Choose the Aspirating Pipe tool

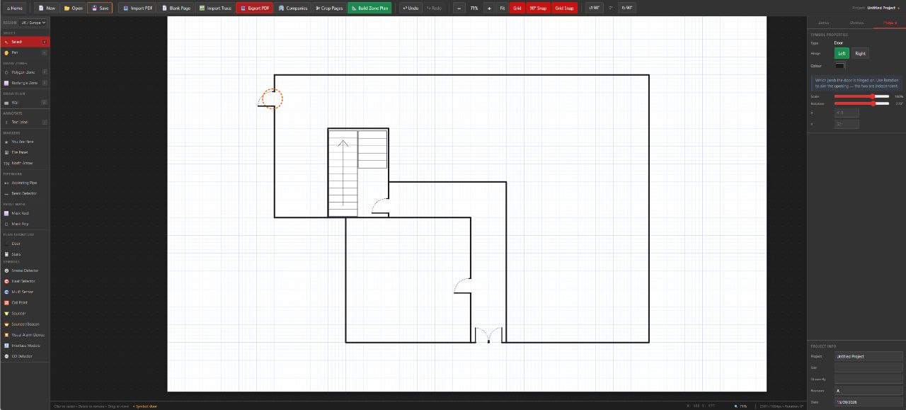[25, 183]
